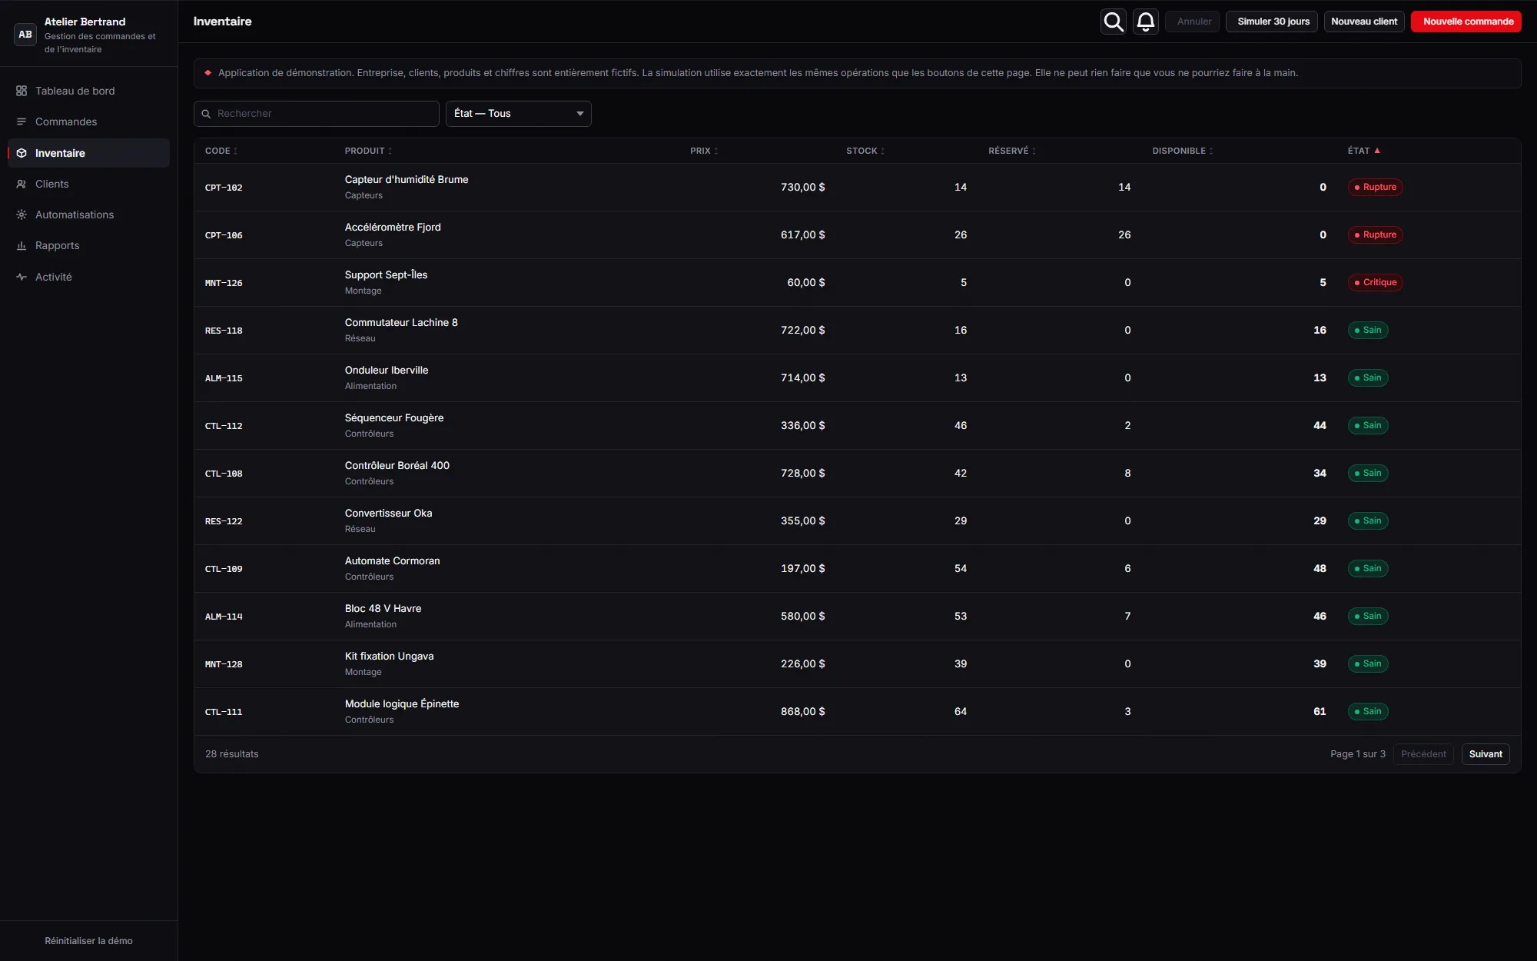Click the price 60,00 $
This screenshot has width=1537, height=961.
805,283
